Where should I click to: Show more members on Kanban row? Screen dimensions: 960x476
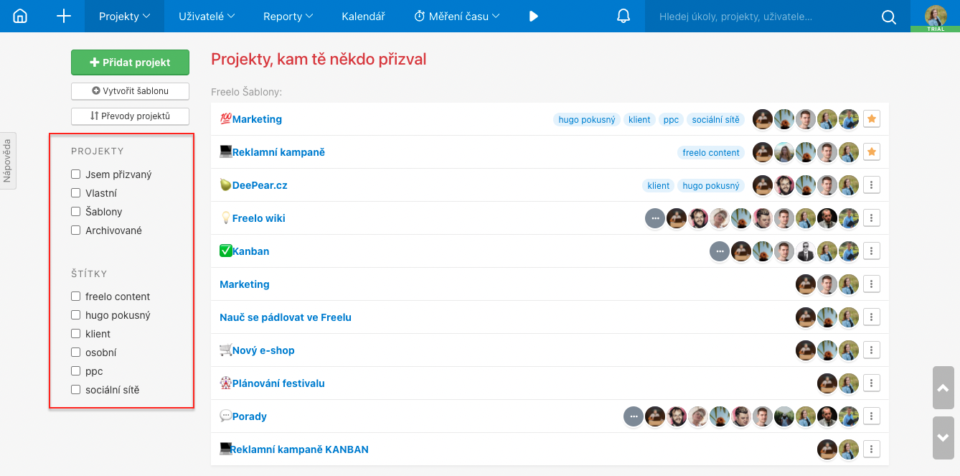tap(720, 251)
